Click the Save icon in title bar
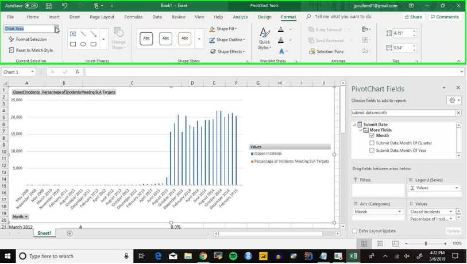Screen dimensions: 467x264 click(x=49, y=6)
